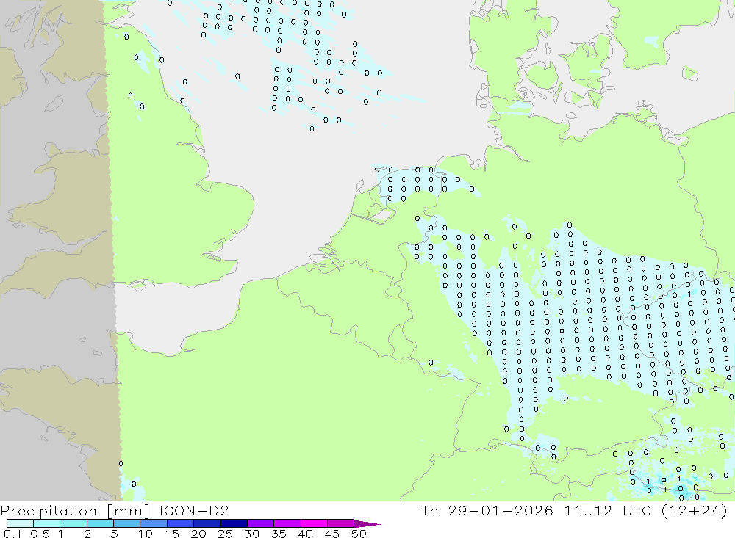Click the 'ICON-D2' model name label

194,510
